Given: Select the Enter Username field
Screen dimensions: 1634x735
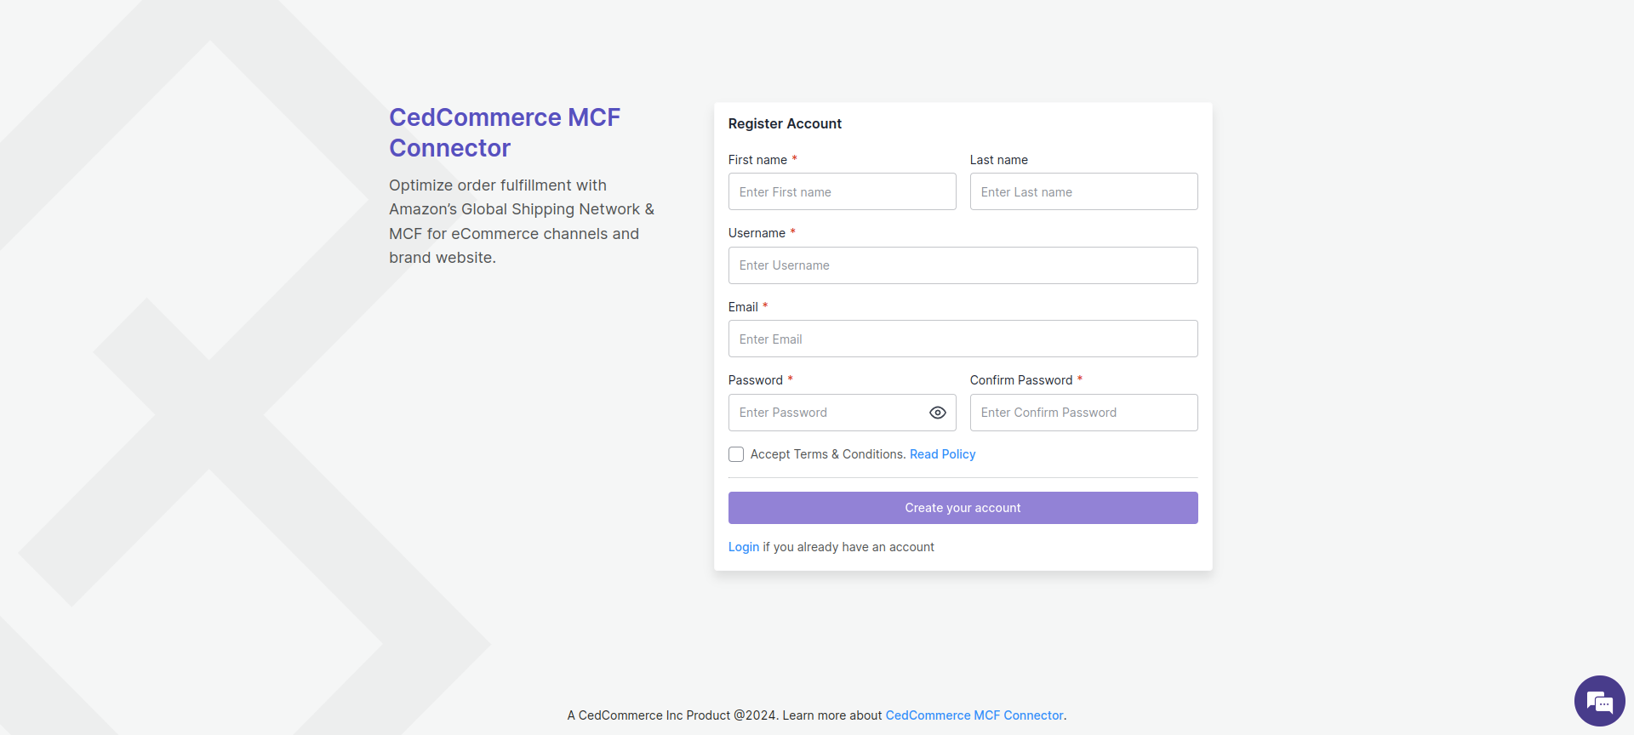Looking at the screenshot, I should click(963, 265).
